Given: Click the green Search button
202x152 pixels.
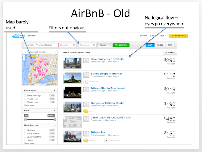Looking at the screenshot, I should click(121, 45).
